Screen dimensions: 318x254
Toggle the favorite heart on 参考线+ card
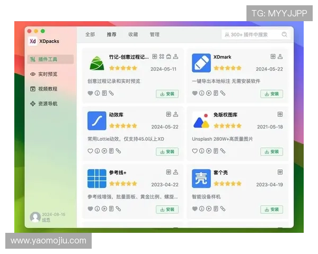[x=90, y=208]
